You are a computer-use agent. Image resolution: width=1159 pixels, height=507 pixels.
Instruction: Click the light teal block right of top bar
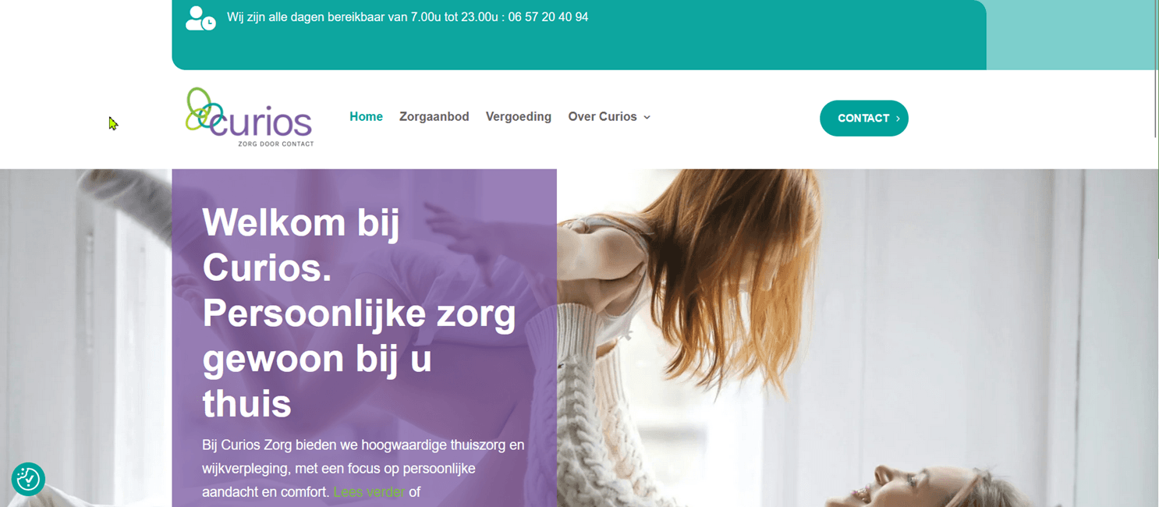1072,35
